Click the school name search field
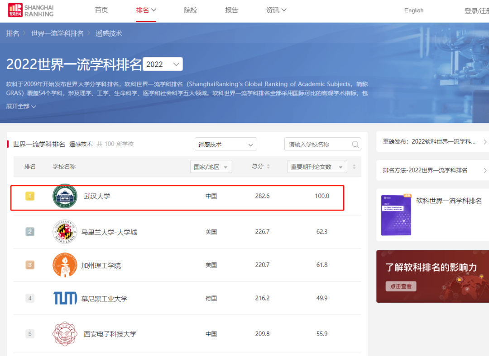Screen dimensions: 489x356 point(323,145)
